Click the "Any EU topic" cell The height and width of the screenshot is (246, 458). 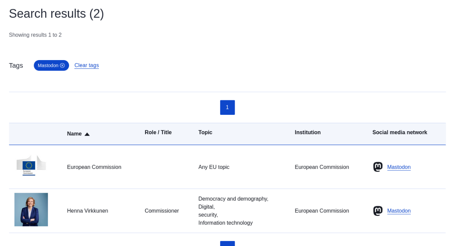[x=214, y=167]
